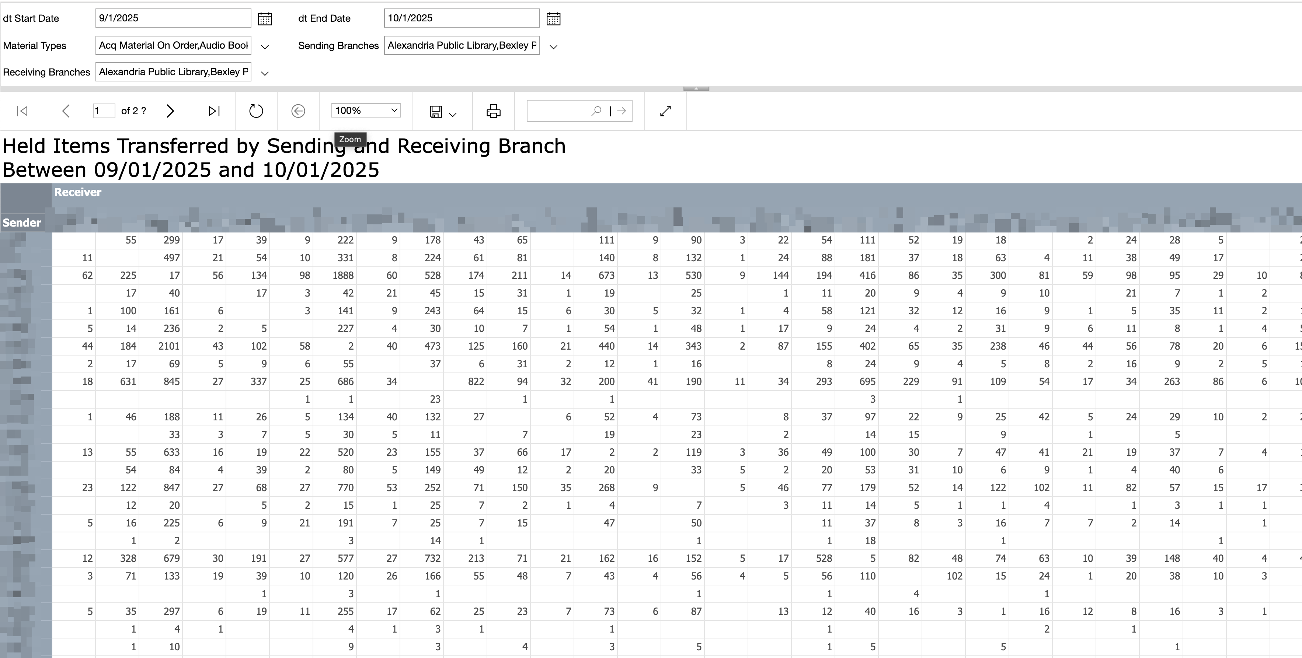This screenshot has height=658, width=1302.
Task: Go to first report page
Action: [22, 111]
